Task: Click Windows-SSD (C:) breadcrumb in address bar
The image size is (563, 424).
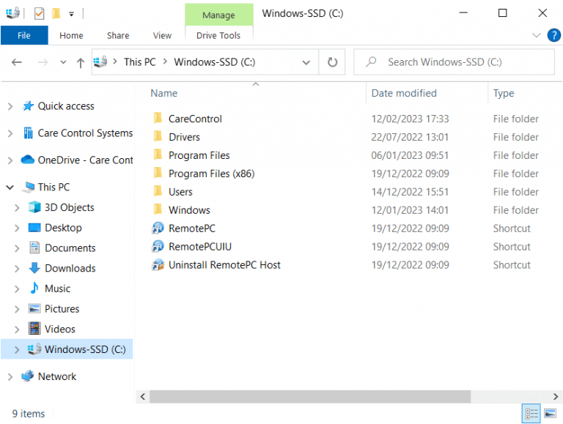Action: (x=214, y=62)
